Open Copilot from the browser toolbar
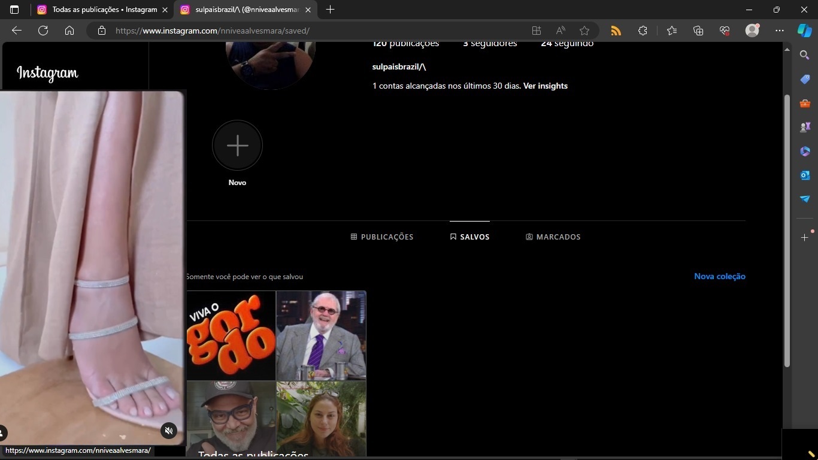The height and width of the screenshot is (460, 818). pyautogui.click(x=804, y=31)
